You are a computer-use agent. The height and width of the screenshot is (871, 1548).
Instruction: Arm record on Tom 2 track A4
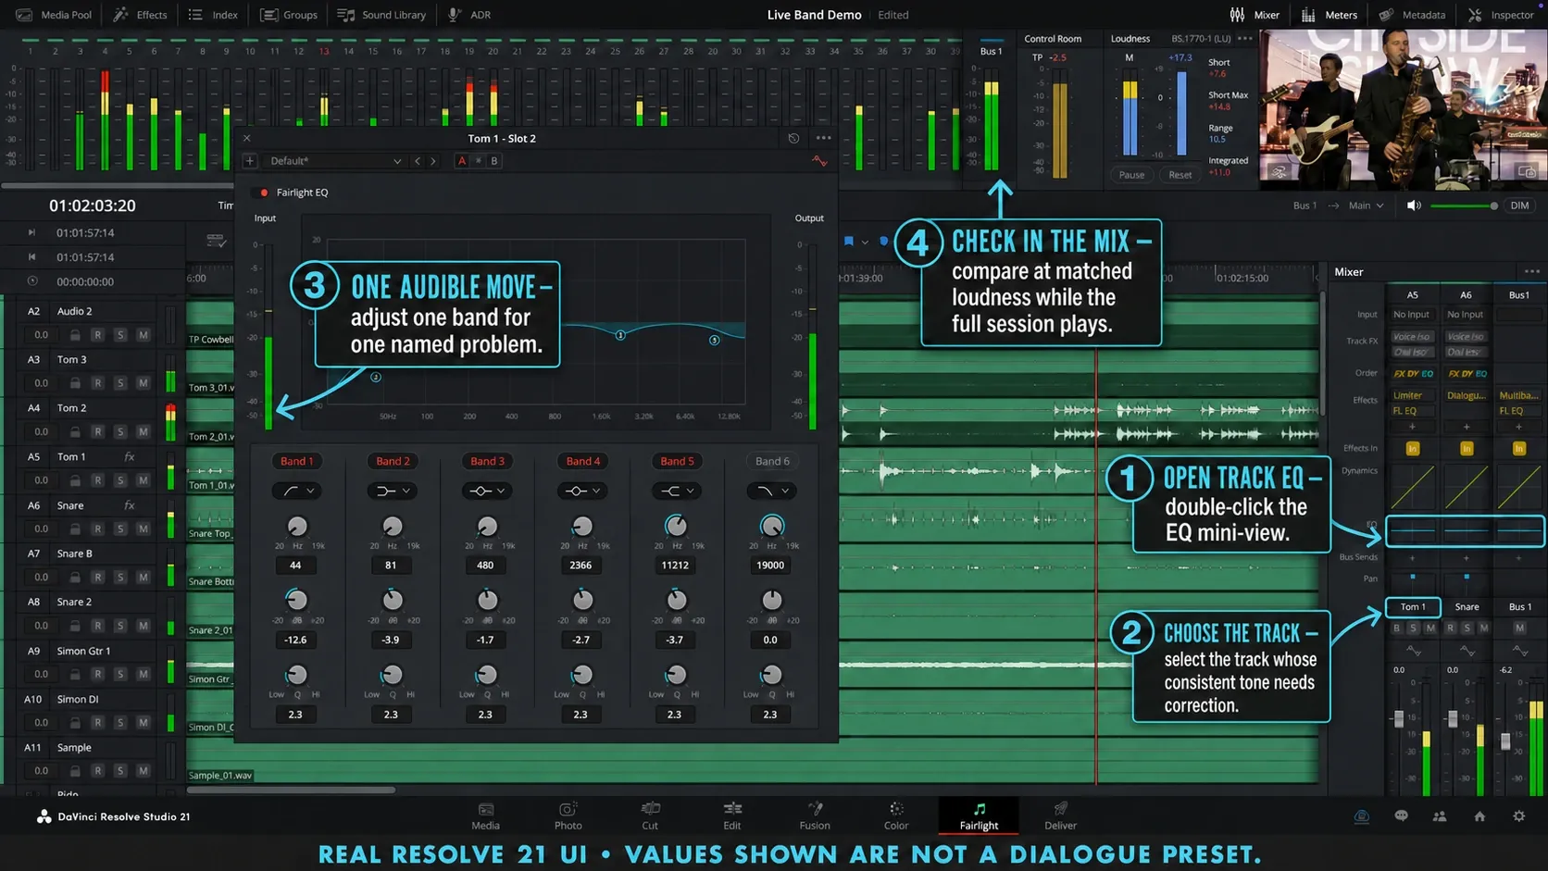pyautogui.click(x=98, y=431)
